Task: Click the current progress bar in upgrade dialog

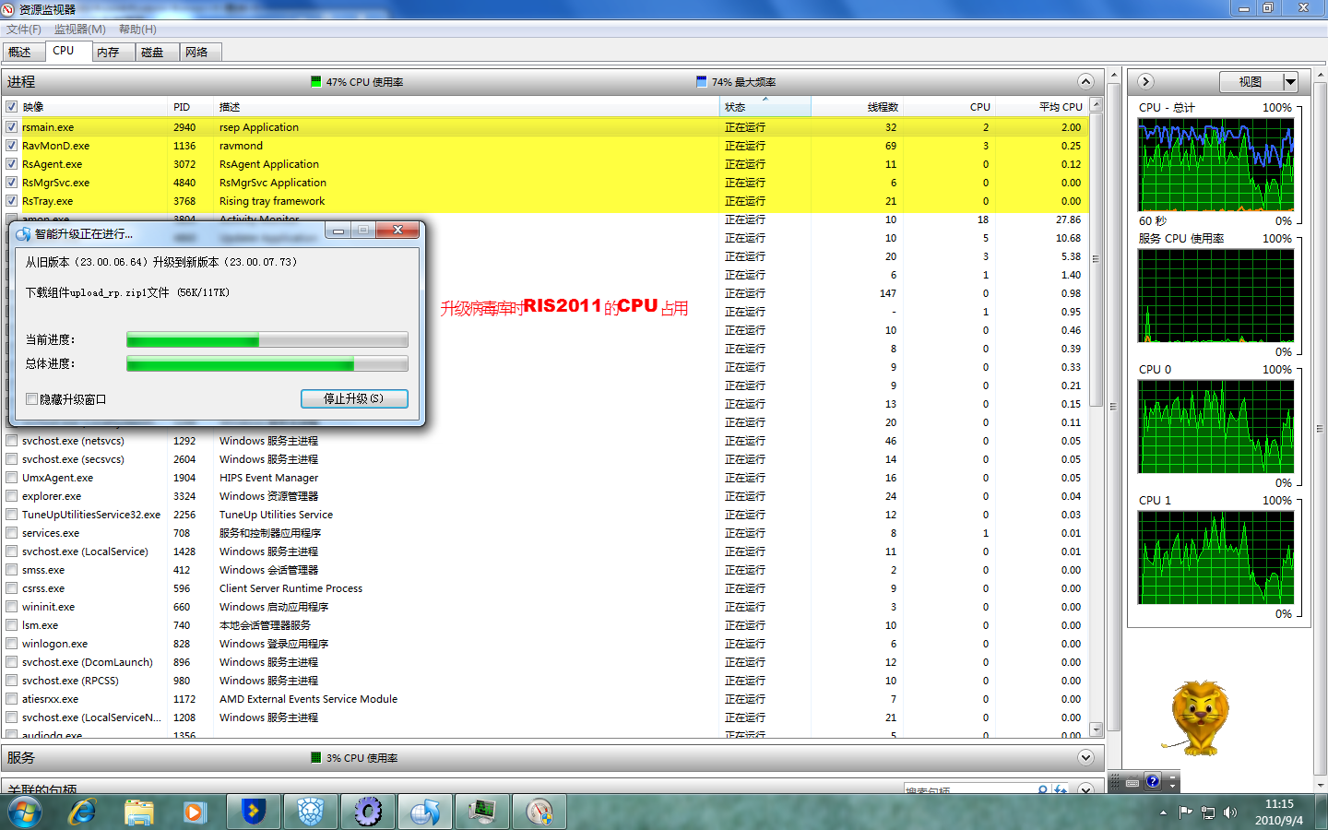Action: (267, 340)
